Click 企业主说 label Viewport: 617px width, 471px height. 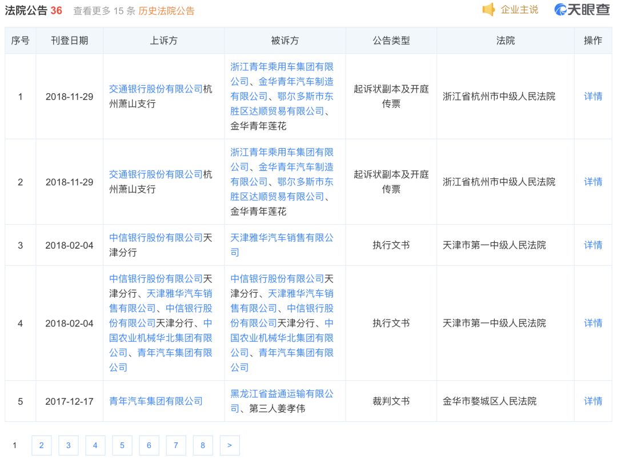pyautogui.click(x=519, y=10)
